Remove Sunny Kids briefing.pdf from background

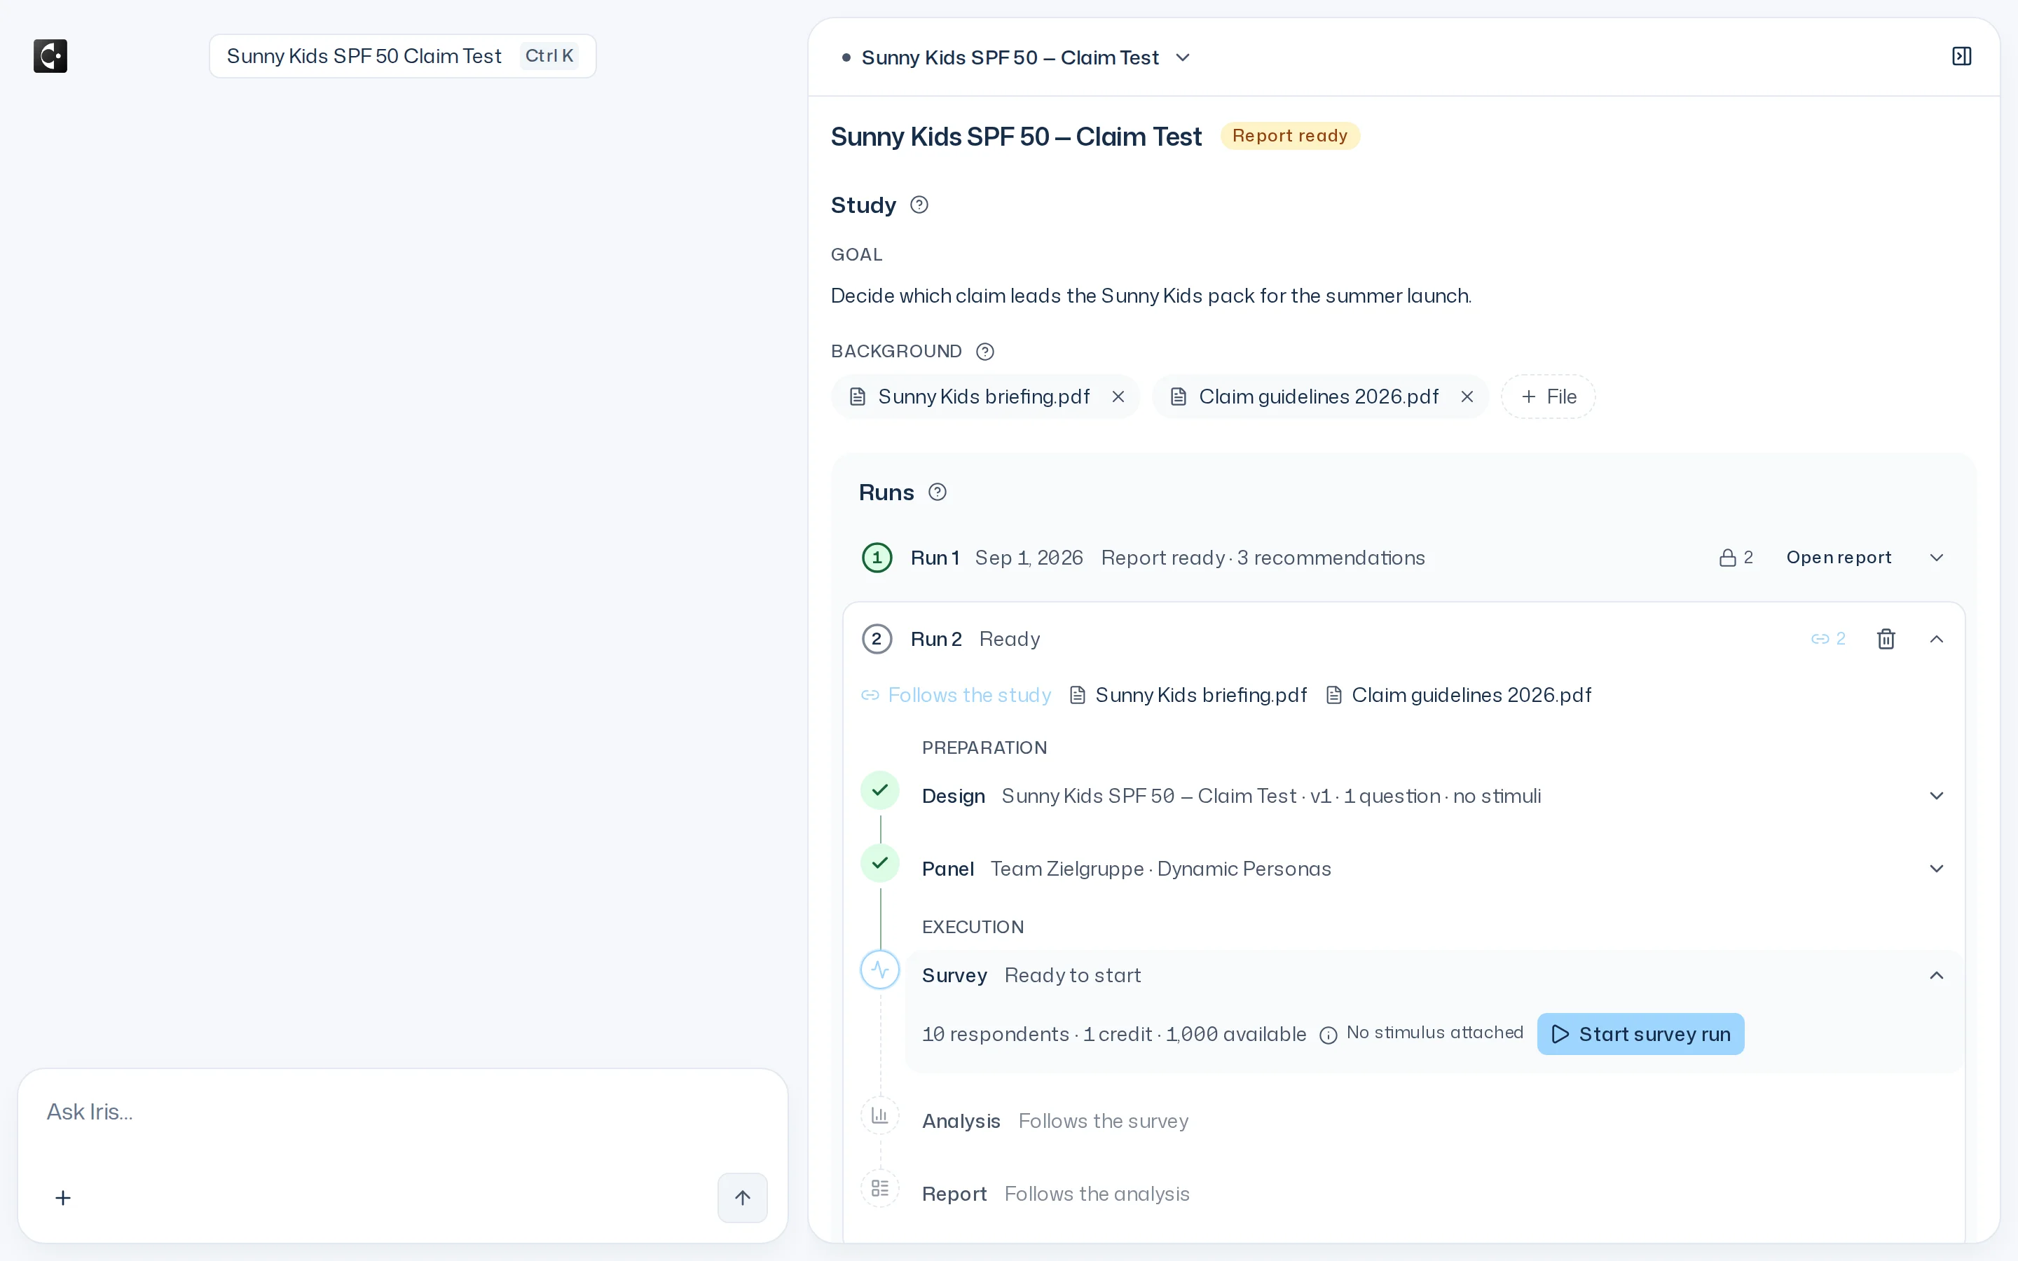tap(1118, 397)
